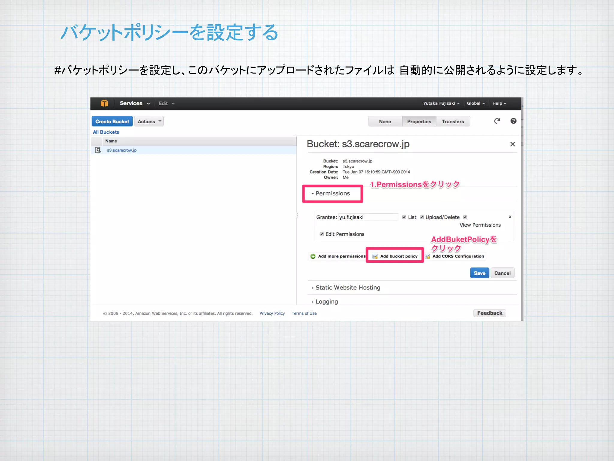Click the magnifier icon beside s3.scarecrow.jp
Image resolution: width=614 pixels, height=461 pixels.
pos(98,150)
